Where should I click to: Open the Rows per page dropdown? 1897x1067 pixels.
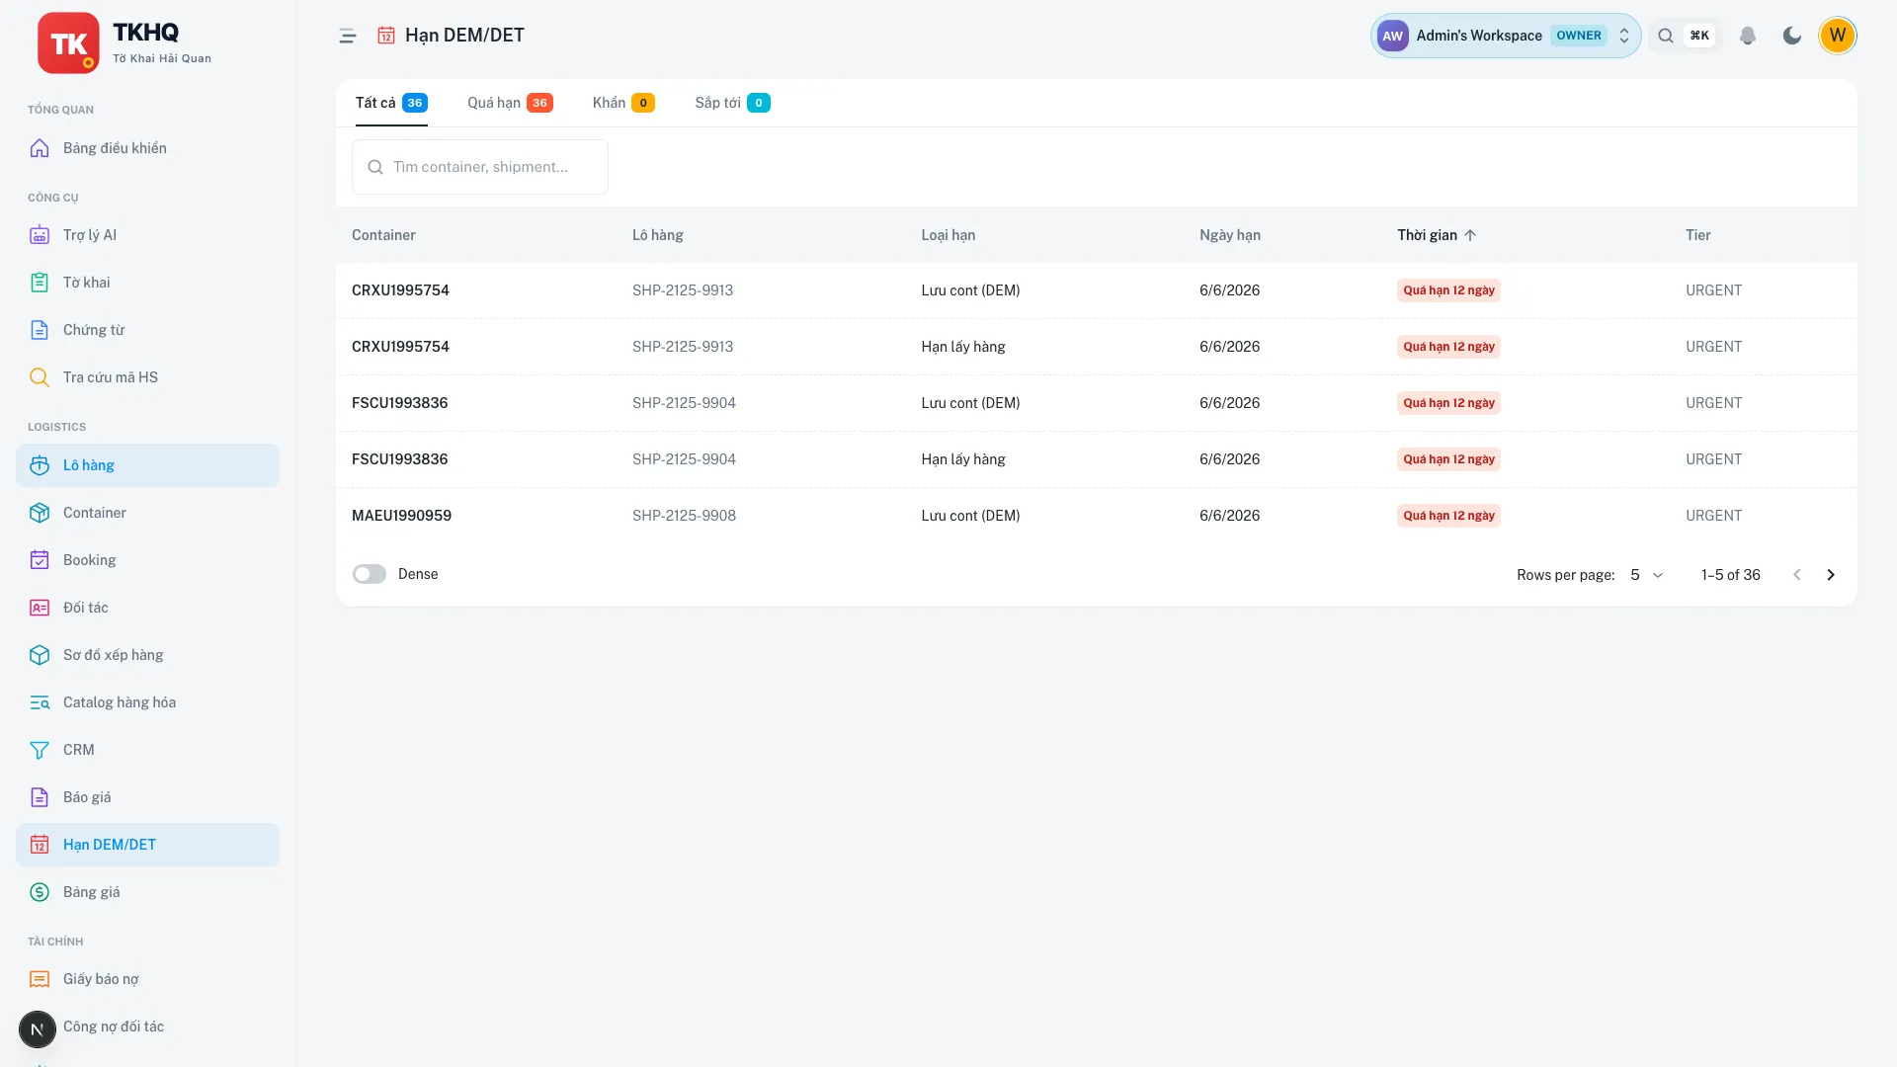pyautogui.click(x=1647, y=575)
